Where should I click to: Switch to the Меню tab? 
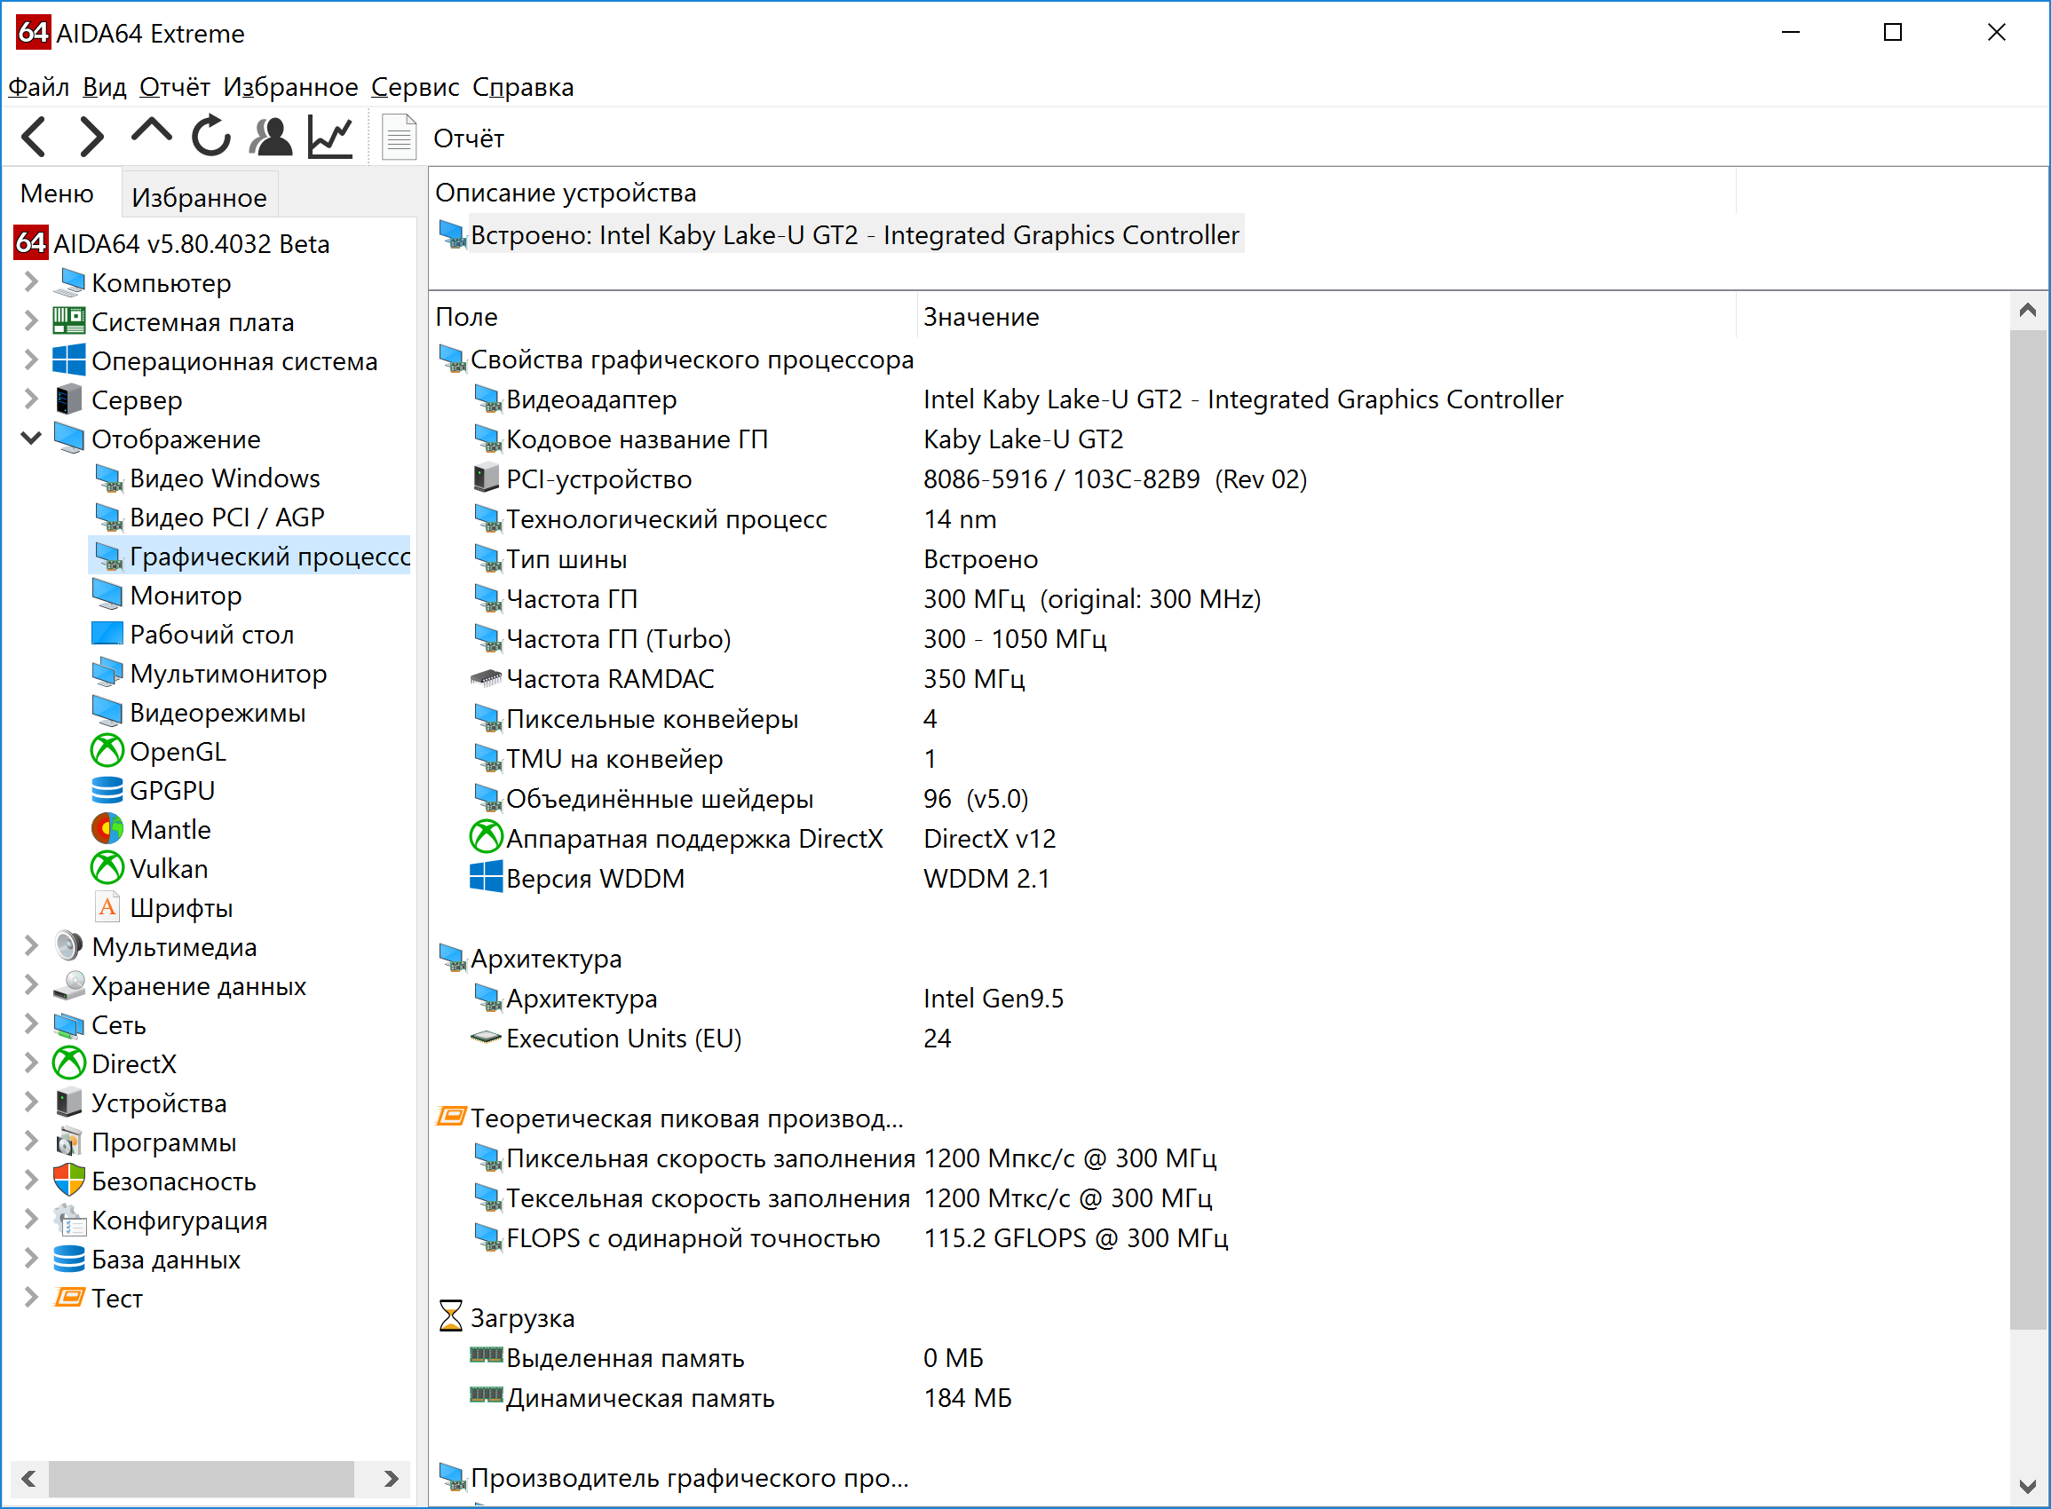tap(58, 194)
